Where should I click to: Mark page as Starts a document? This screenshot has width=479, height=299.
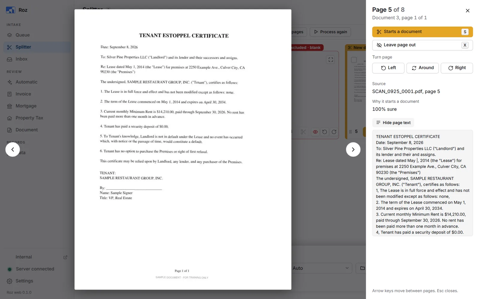pos(422,32)
